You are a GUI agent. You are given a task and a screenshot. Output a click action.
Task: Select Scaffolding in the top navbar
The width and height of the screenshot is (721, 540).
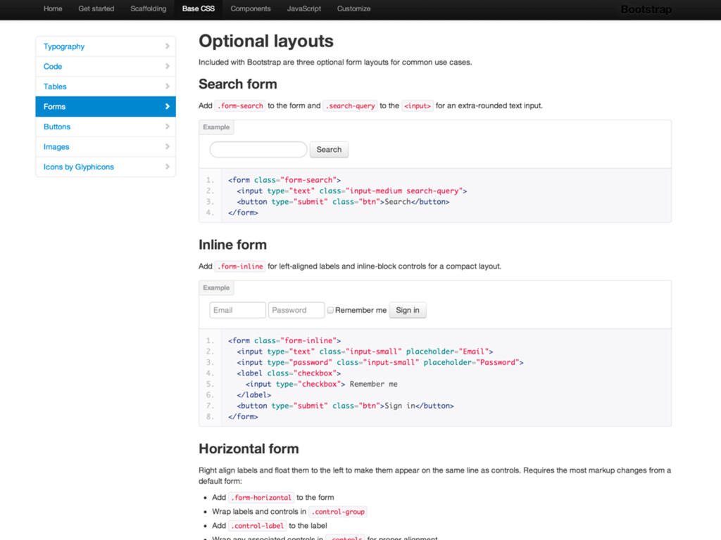tap(149, 9)
